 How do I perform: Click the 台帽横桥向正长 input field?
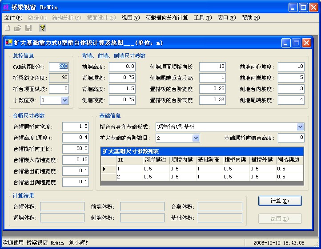[76, 149]
